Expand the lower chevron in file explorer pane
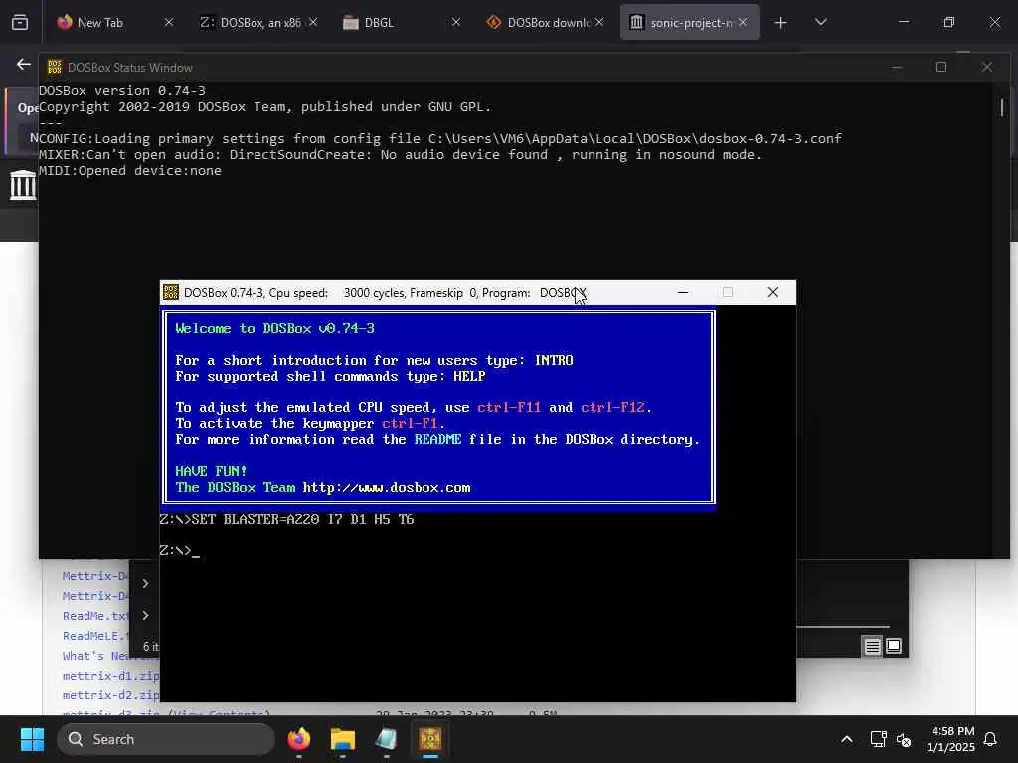 click(x=145, y=615)
